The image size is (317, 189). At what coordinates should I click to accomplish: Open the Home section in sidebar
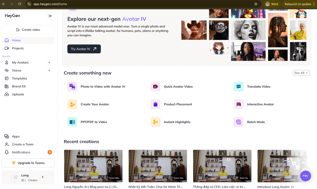(28, 40)
